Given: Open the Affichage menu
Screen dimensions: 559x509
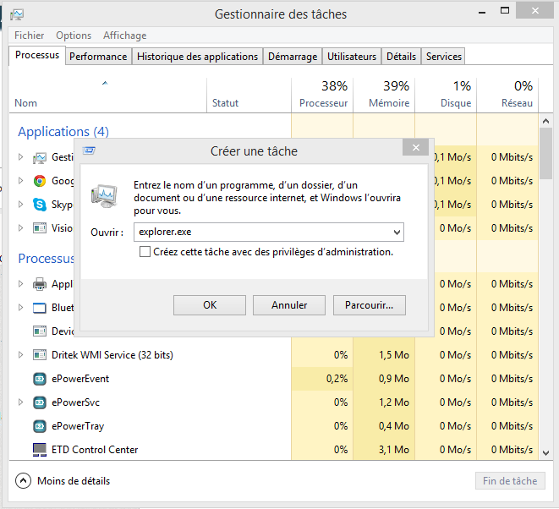Looking at the screenshot, I should pos(125,36).
